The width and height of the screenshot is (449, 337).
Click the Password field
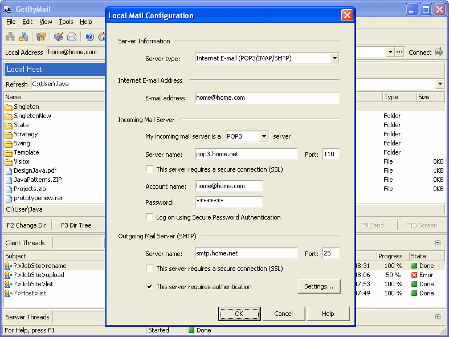[228, 202]
